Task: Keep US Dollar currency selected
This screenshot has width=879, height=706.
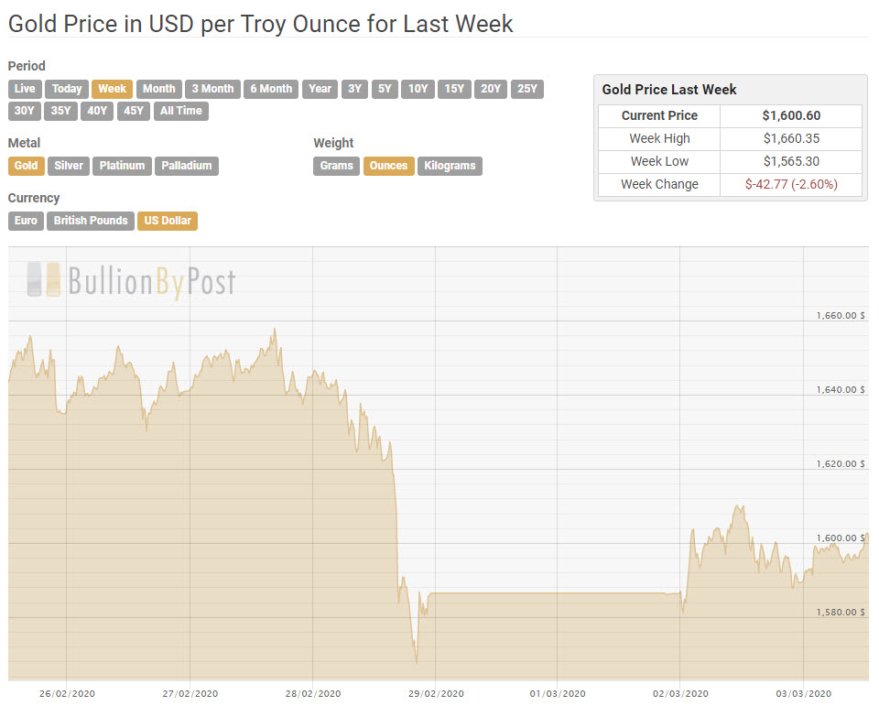Action: coord(167,221)
